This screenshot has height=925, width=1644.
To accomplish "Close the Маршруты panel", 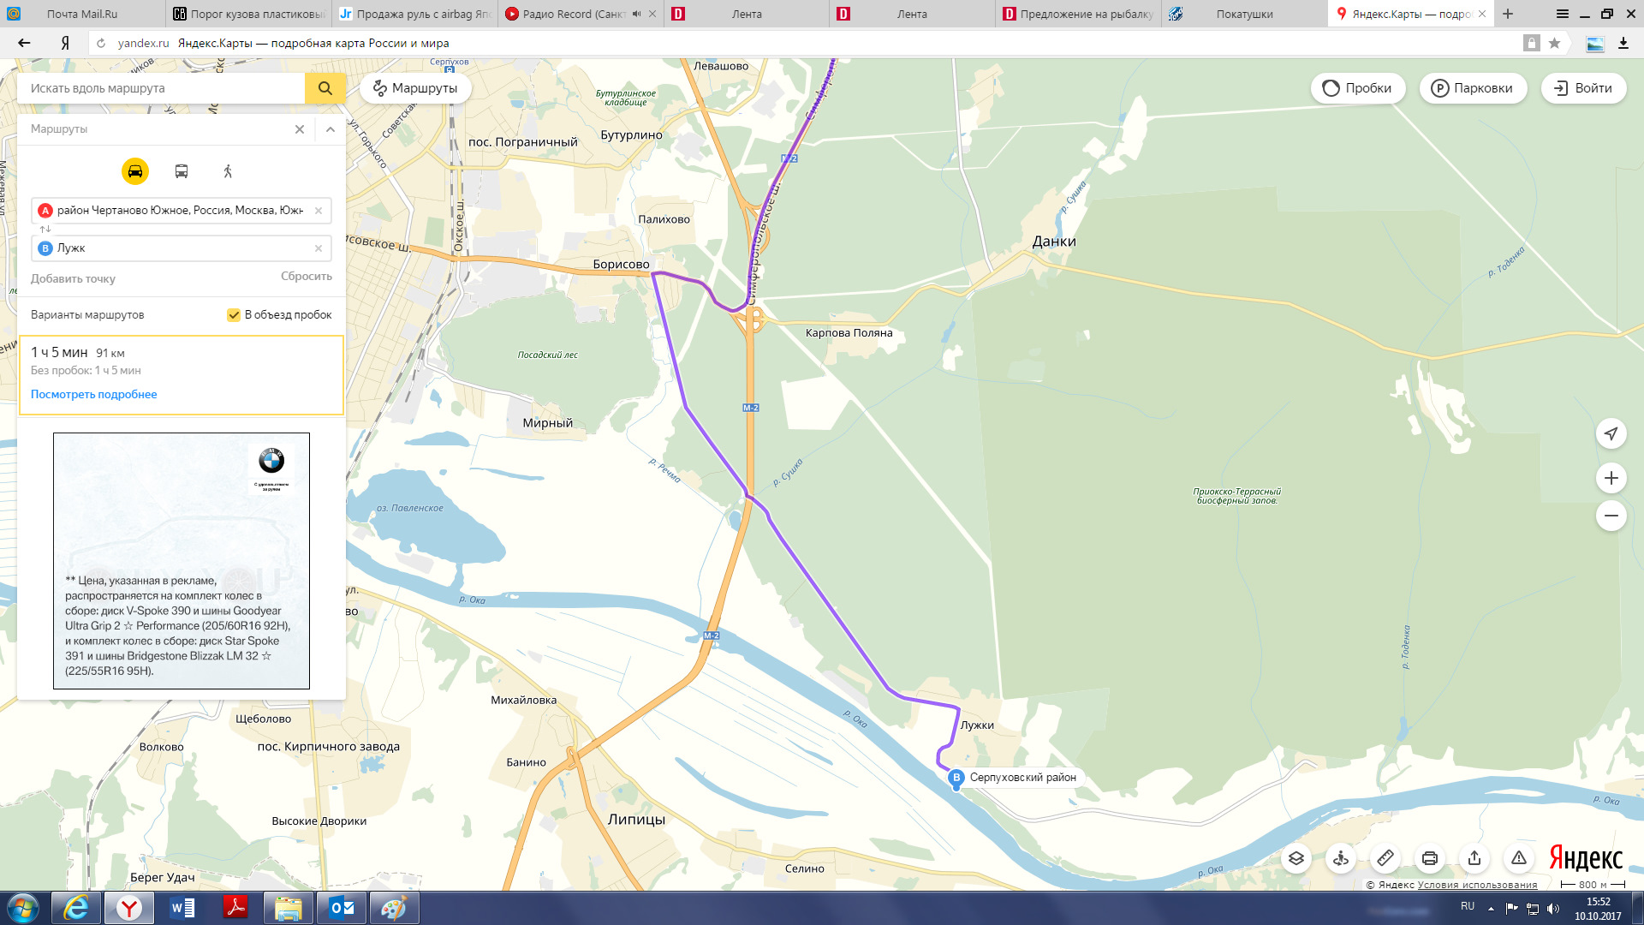I will tap(300, 129).
